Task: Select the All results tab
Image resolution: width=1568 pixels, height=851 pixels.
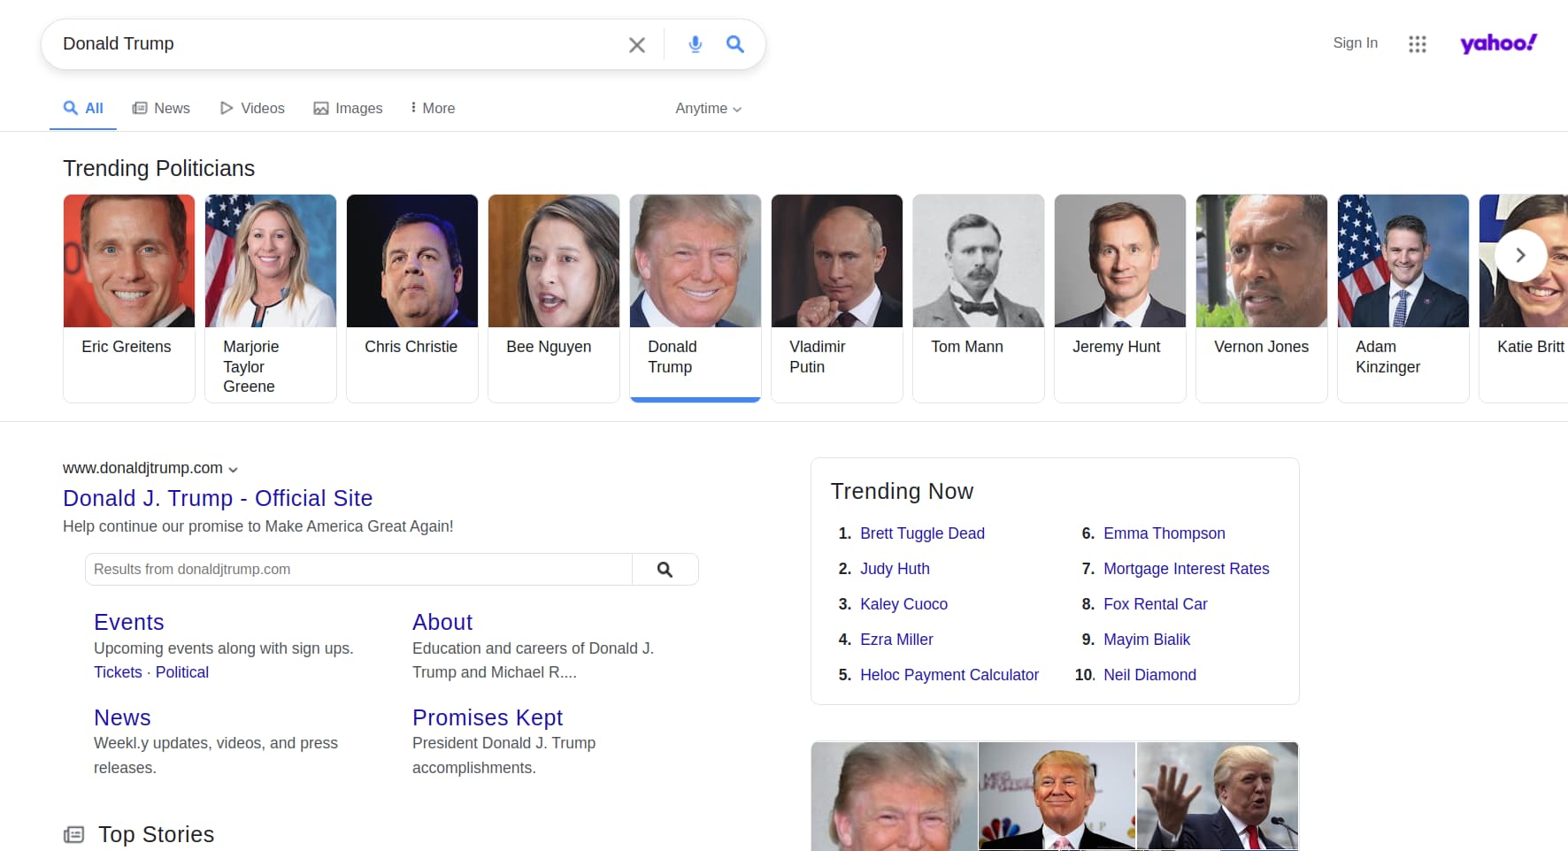Action: [x=83, y=108]
